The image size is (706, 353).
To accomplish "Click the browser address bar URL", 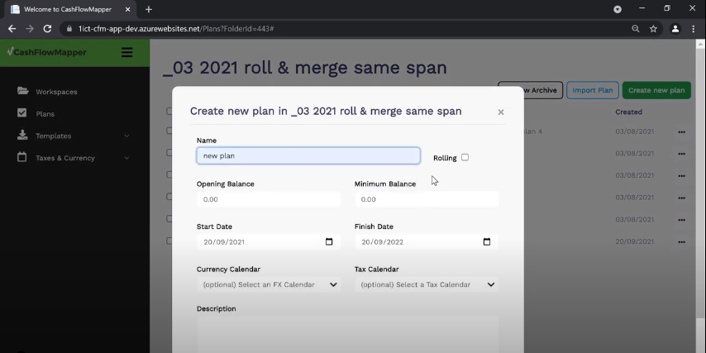I will (176, 29).
